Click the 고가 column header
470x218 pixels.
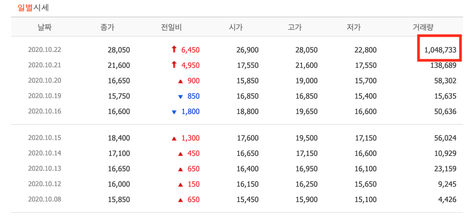click(x=295, y=28)
